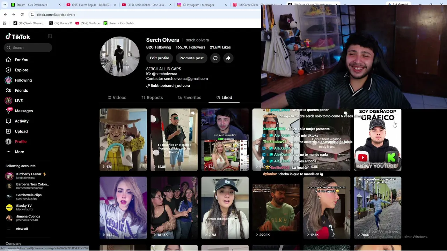This screenshot has height=251, width=447.
Task: Open the video with 1442 views
Action: (x=123, y=208)
